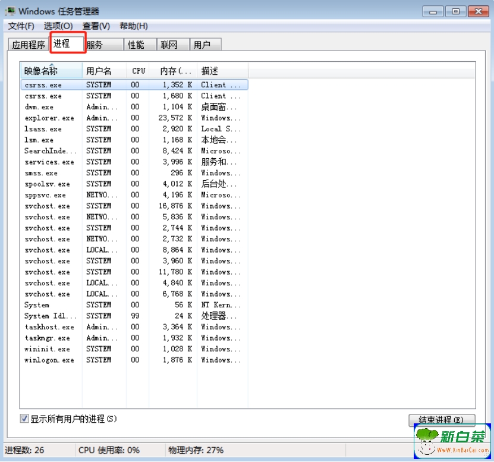Switch to the 联网 tab

tap(173, 45)
